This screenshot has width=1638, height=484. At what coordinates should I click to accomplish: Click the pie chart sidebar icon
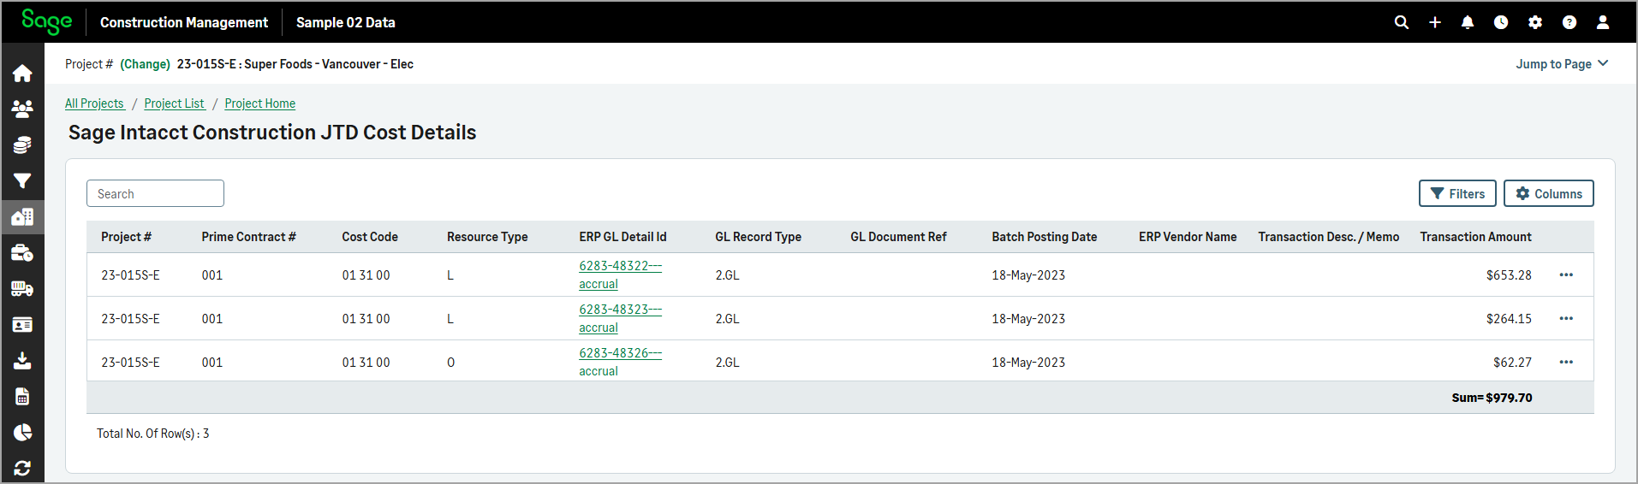tap(22, 433)
